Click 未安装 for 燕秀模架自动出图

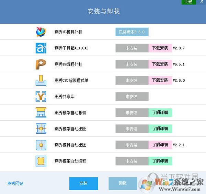coord(132,129)
